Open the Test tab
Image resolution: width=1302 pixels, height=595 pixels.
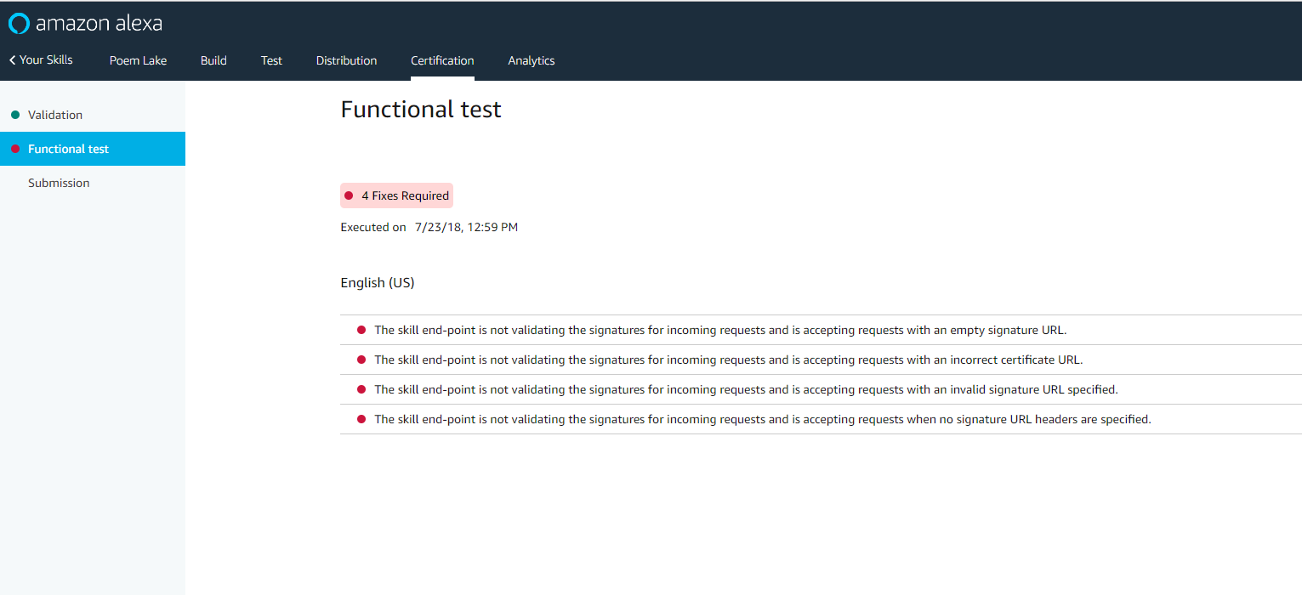tap(271, 60)
